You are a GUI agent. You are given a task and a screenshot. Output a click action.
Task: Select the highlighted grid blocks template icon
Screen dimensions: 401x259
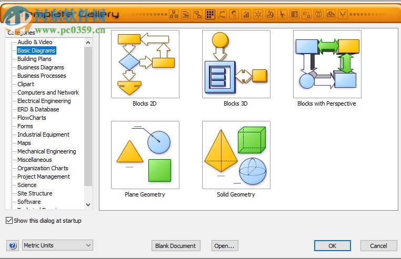pos(210,15)
